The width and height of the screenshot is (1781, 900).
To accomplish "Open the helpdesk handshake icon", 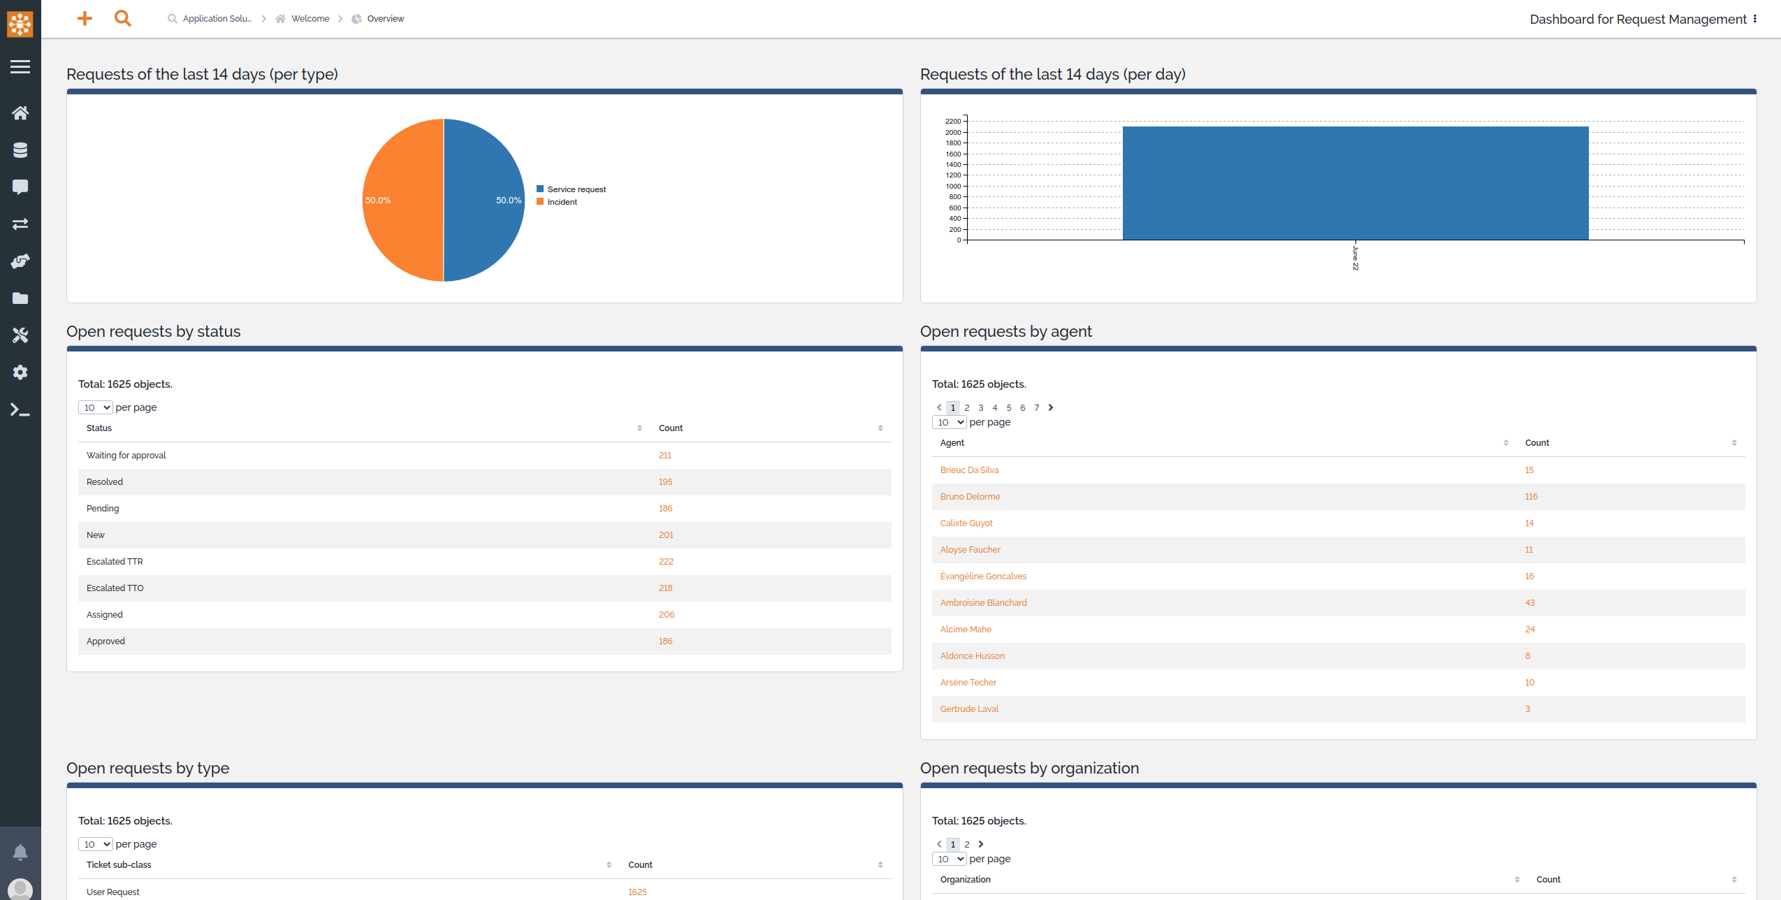I will pos(20,261).
